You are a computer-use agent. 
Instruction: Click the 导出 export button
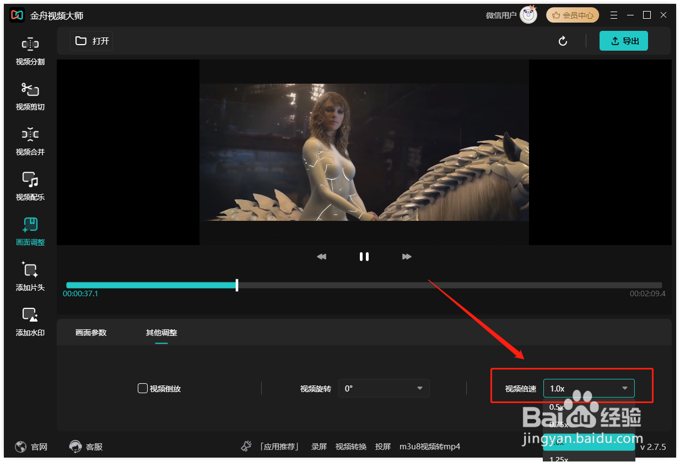(624, 41)
